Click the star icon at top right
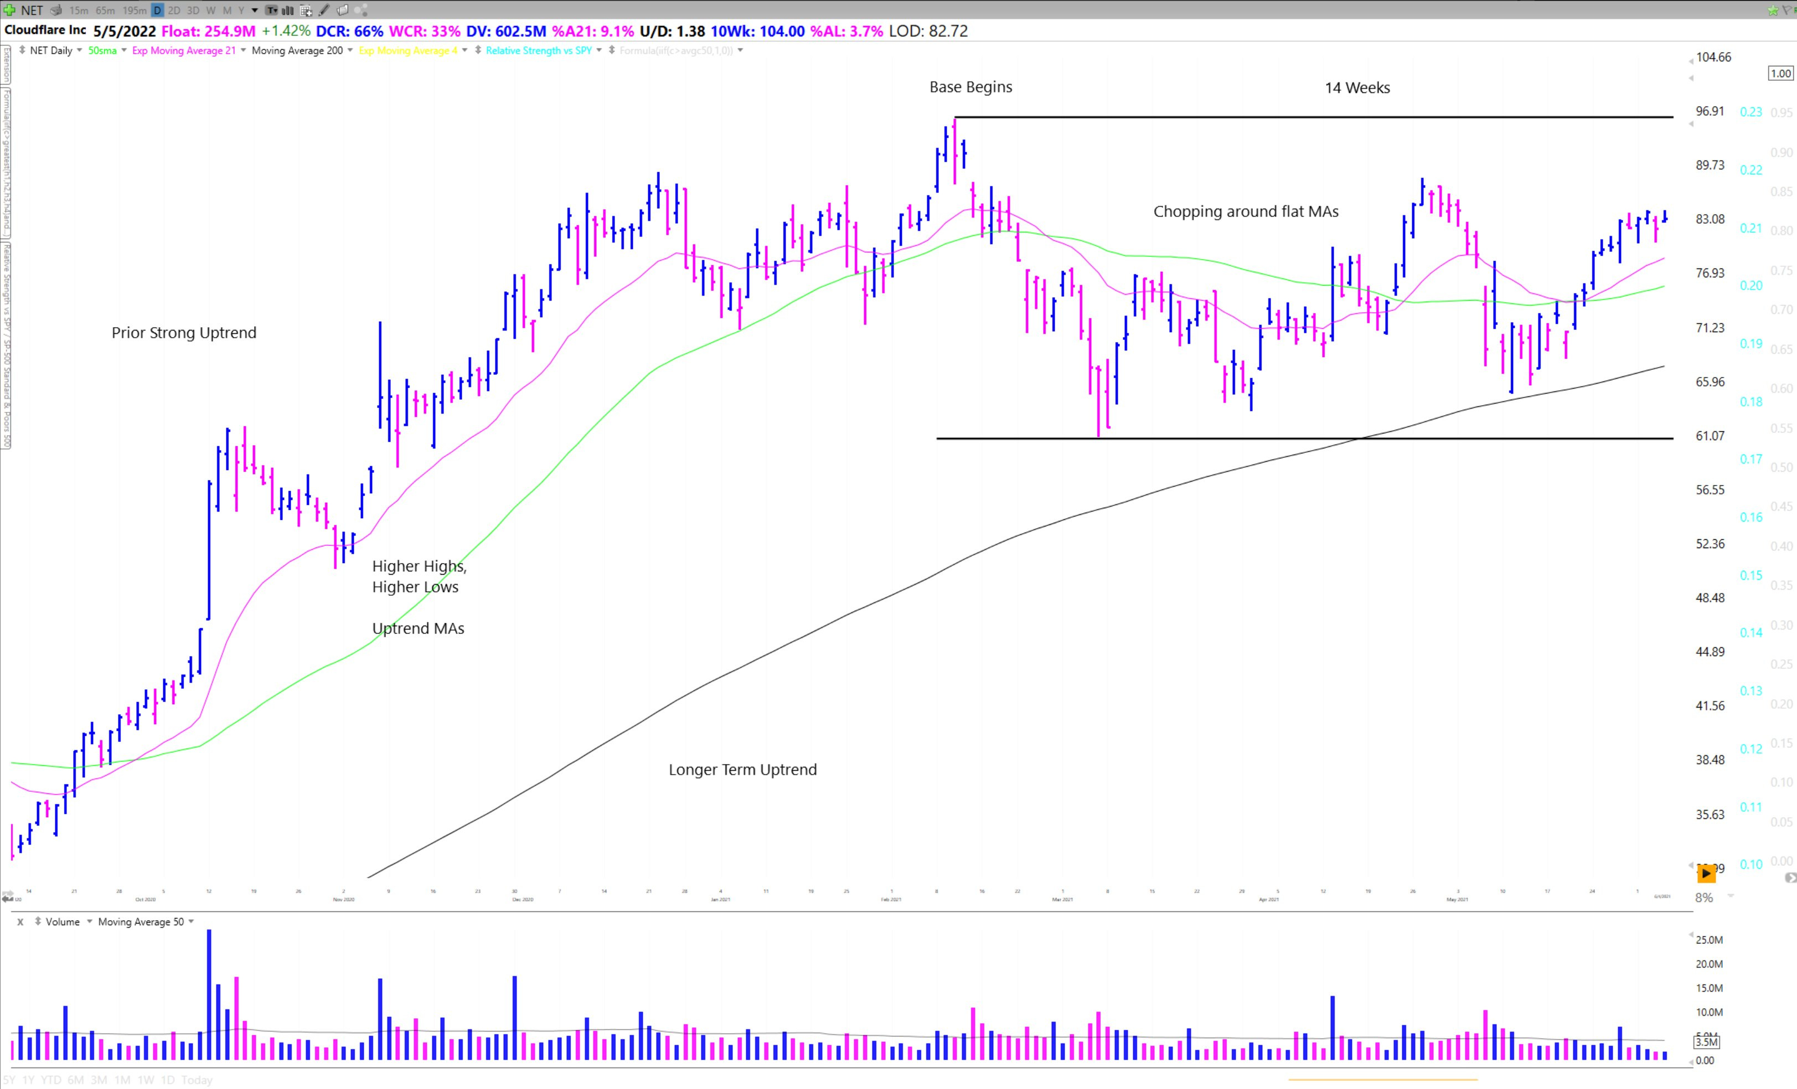This screenshot has height=1089, width=1797. 1772,10
